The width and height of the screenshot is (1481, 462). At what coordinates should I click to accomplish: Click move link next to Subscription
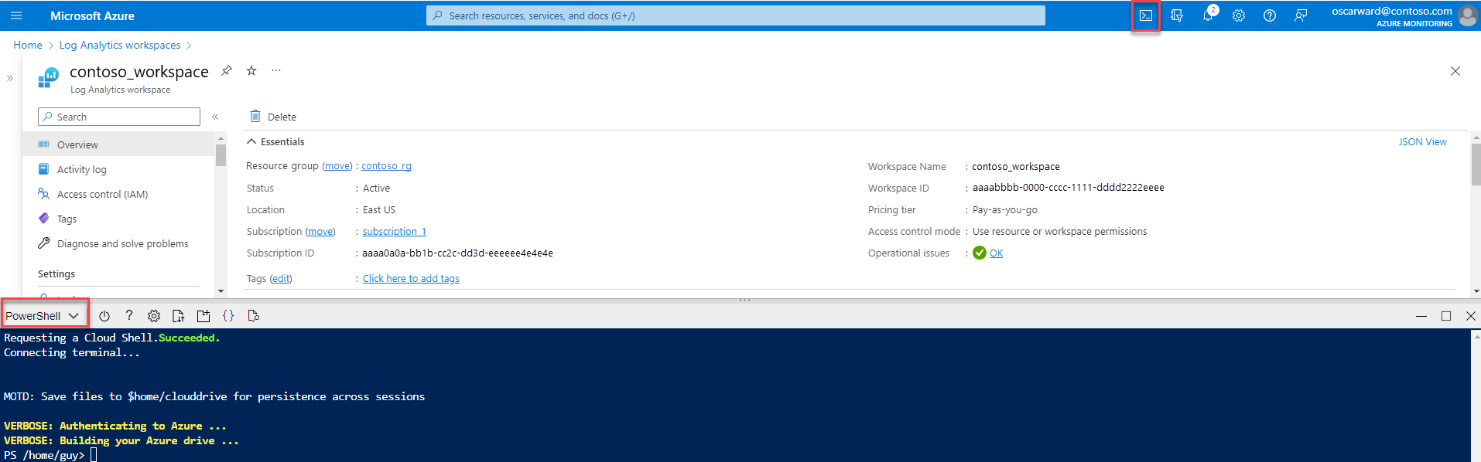[x=320, y=231]
